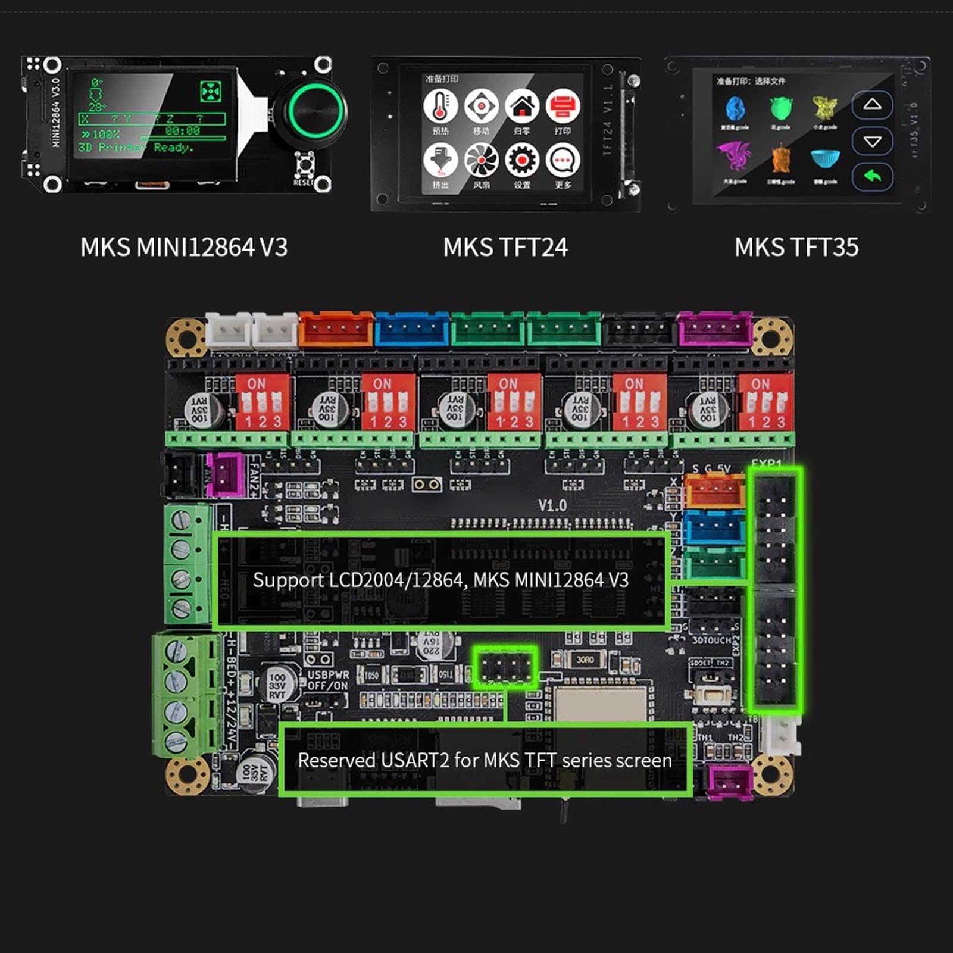Viewport: 953px width, 953px height.
Task: Click the BED power screw terminal block
Action: pos(188,695)
